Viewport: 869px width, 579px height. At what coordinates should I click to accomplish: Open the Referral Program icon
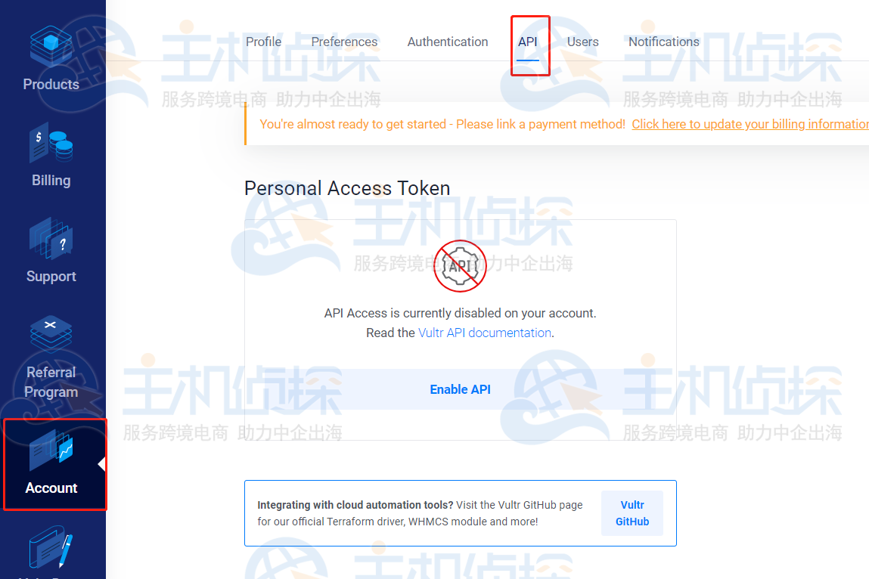tap(51, 334)
